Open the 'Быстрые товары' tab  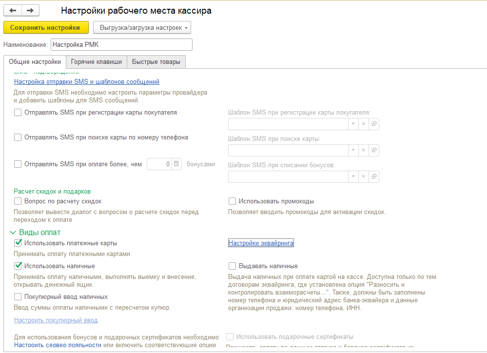(x=156, y=62)
